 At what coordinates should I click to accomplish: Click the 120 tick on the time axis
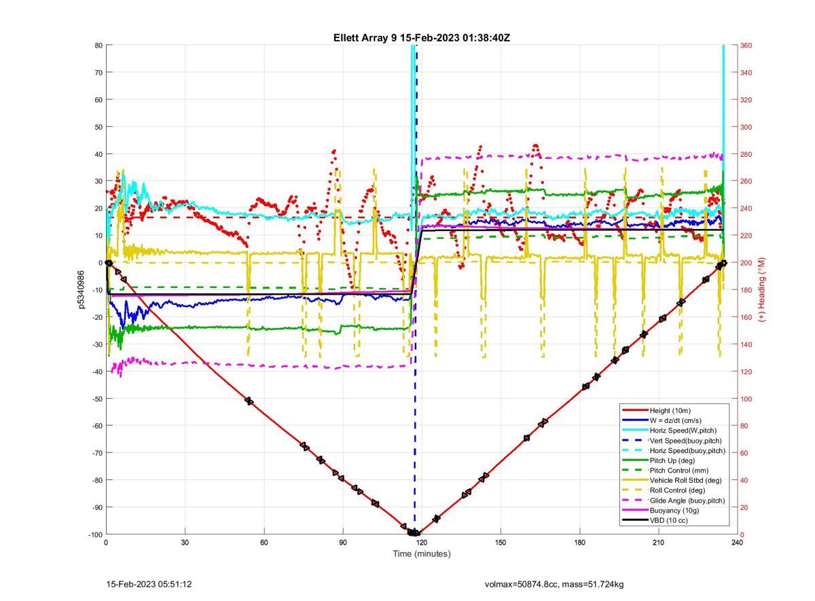tap(421, 543)
